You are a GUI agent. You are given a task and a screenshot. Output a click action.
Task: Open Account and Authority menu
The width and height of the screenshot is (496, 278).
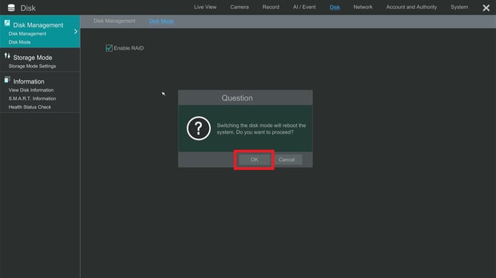click(x=411, y=7)
